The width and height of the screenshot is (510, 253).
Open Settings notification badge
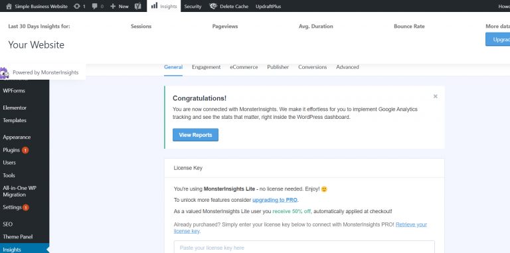pos(26,207)
